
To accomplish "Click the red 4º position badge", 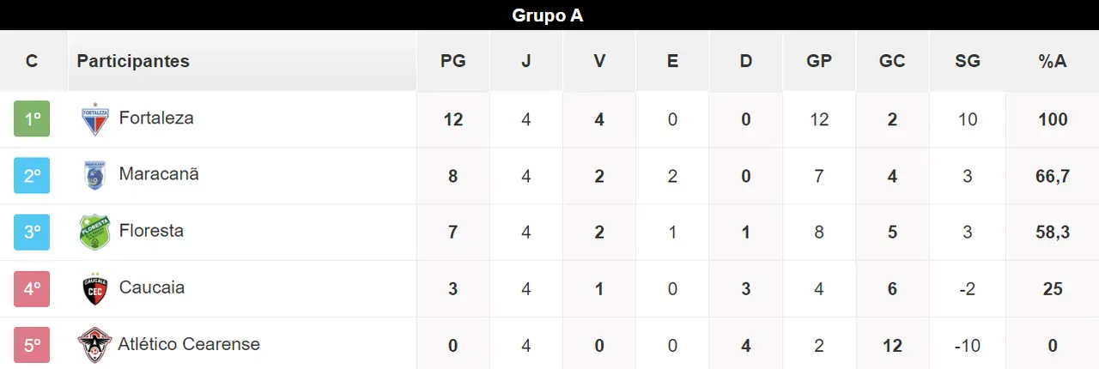I will pyautogui.click(x=33, y=288).
